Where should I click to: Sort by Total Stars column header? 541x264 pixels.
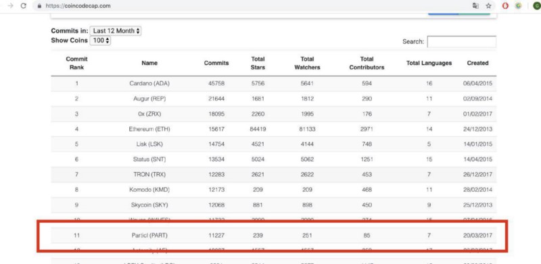[x=258, y=63]
